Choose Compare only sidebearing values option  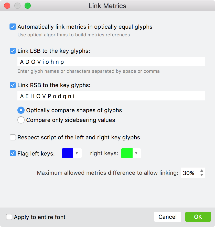coord(21,120)
